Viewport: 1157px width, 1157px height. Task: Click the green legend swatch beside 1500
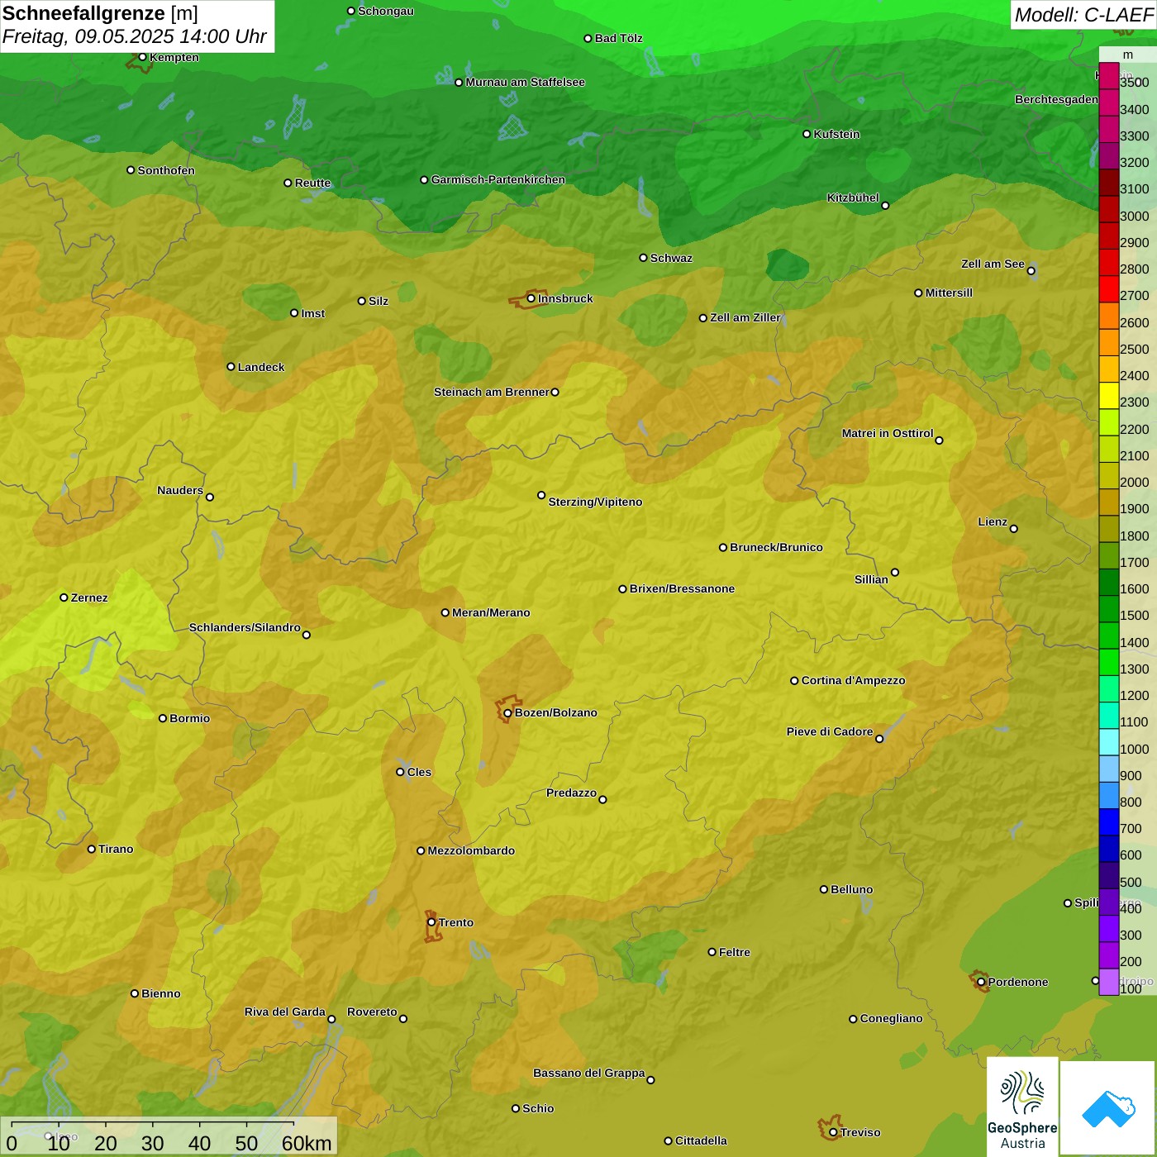tap(1109, 609)
